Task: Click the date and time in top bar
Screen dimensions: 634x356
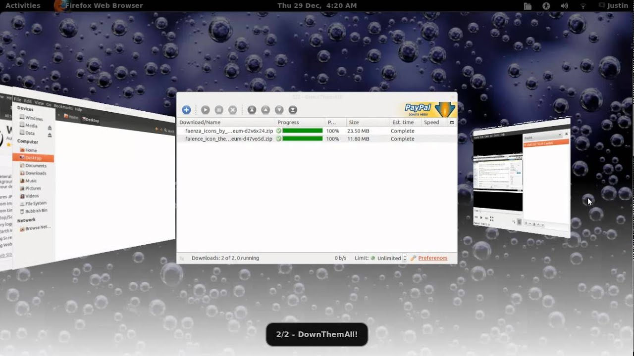Action: [x=317, y=5]
